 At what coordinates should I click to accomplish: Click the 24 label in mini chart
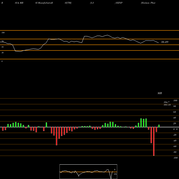[115, 174]
